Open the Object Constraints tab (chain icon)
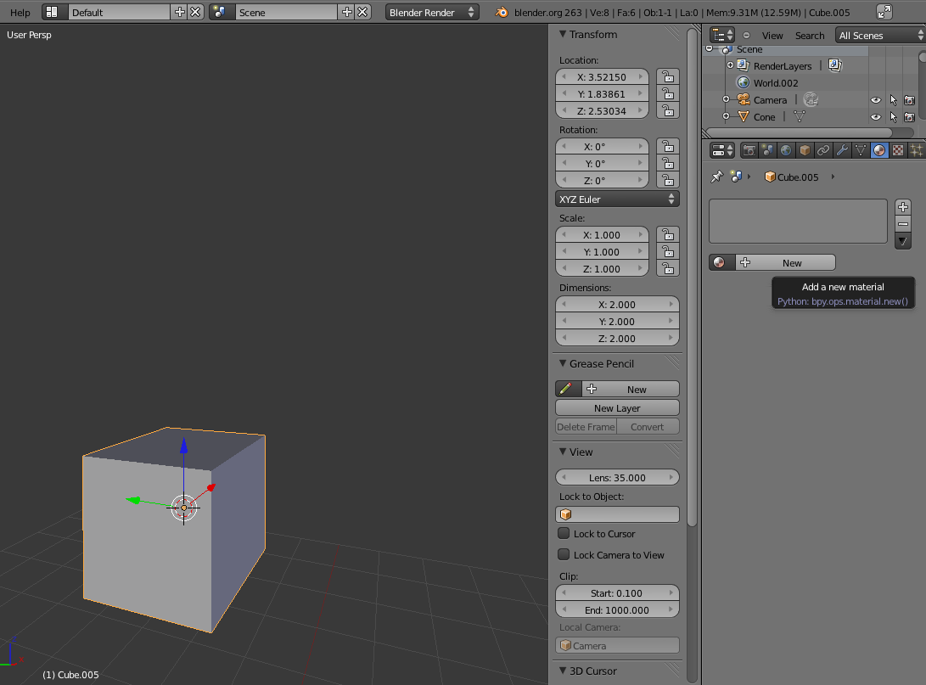Image resolution: width=926 pixels, height=685 pixels. pos(822,150)
